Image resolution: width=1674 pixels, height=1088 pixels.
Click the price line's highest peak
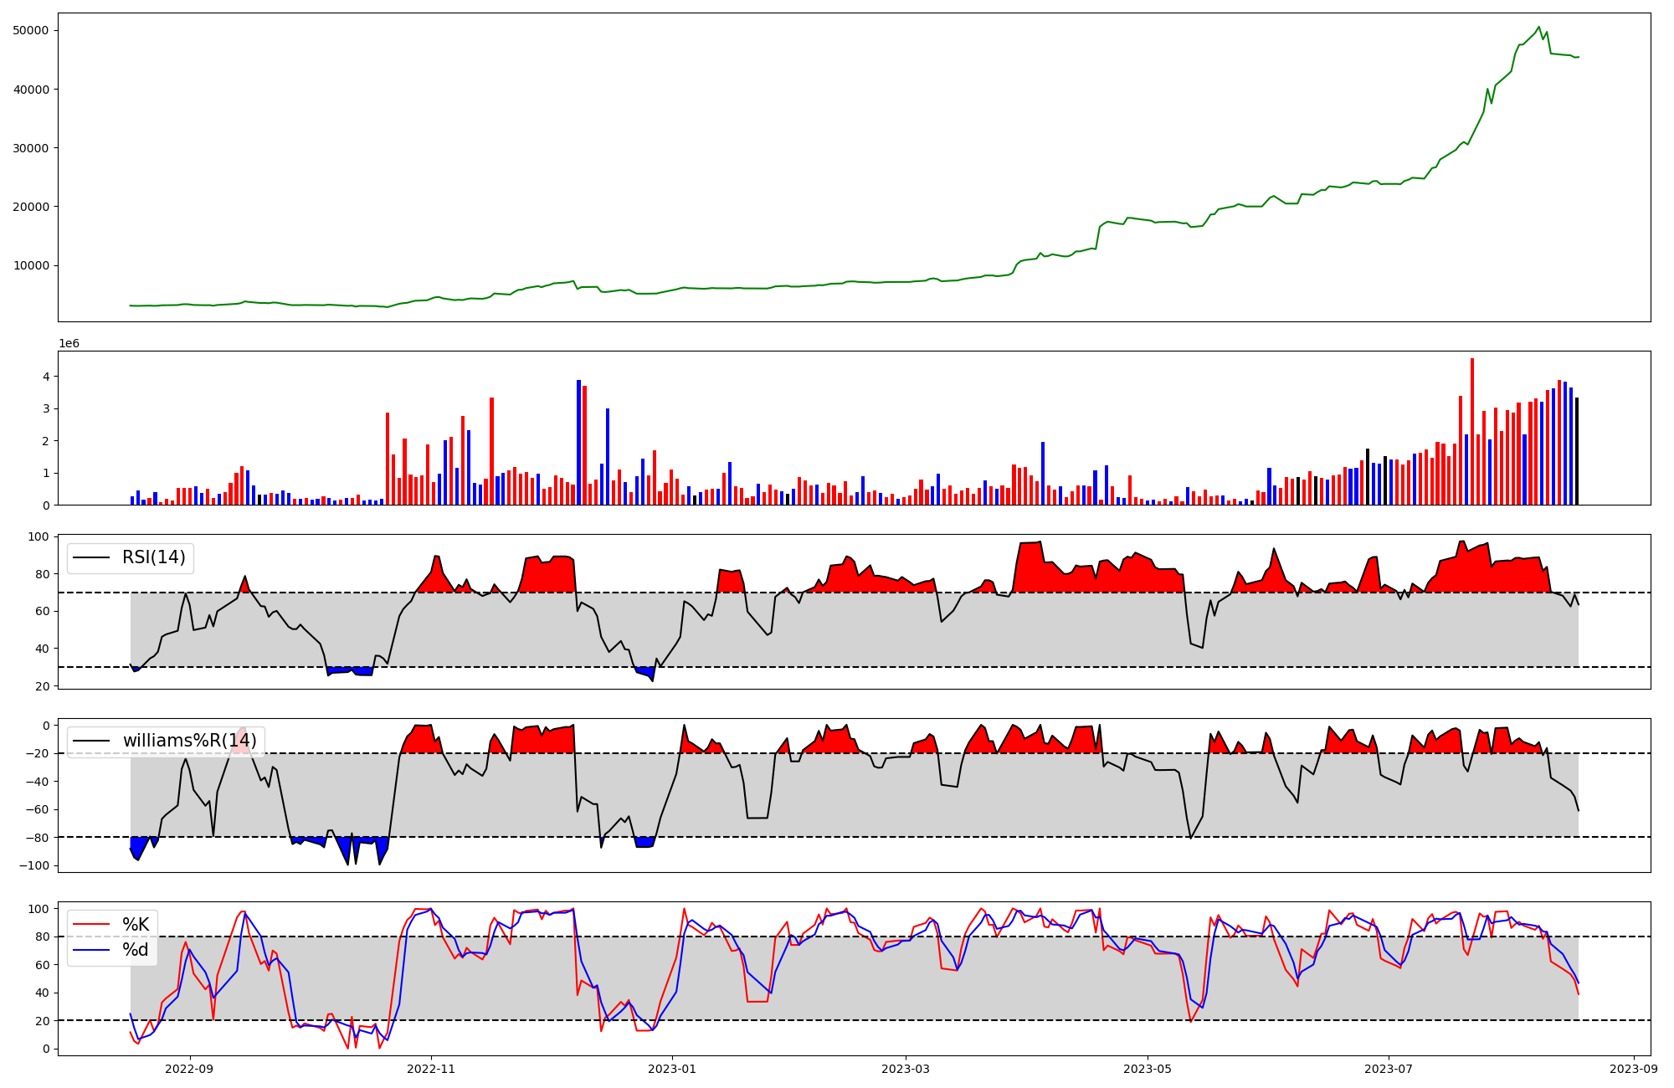1538,27
